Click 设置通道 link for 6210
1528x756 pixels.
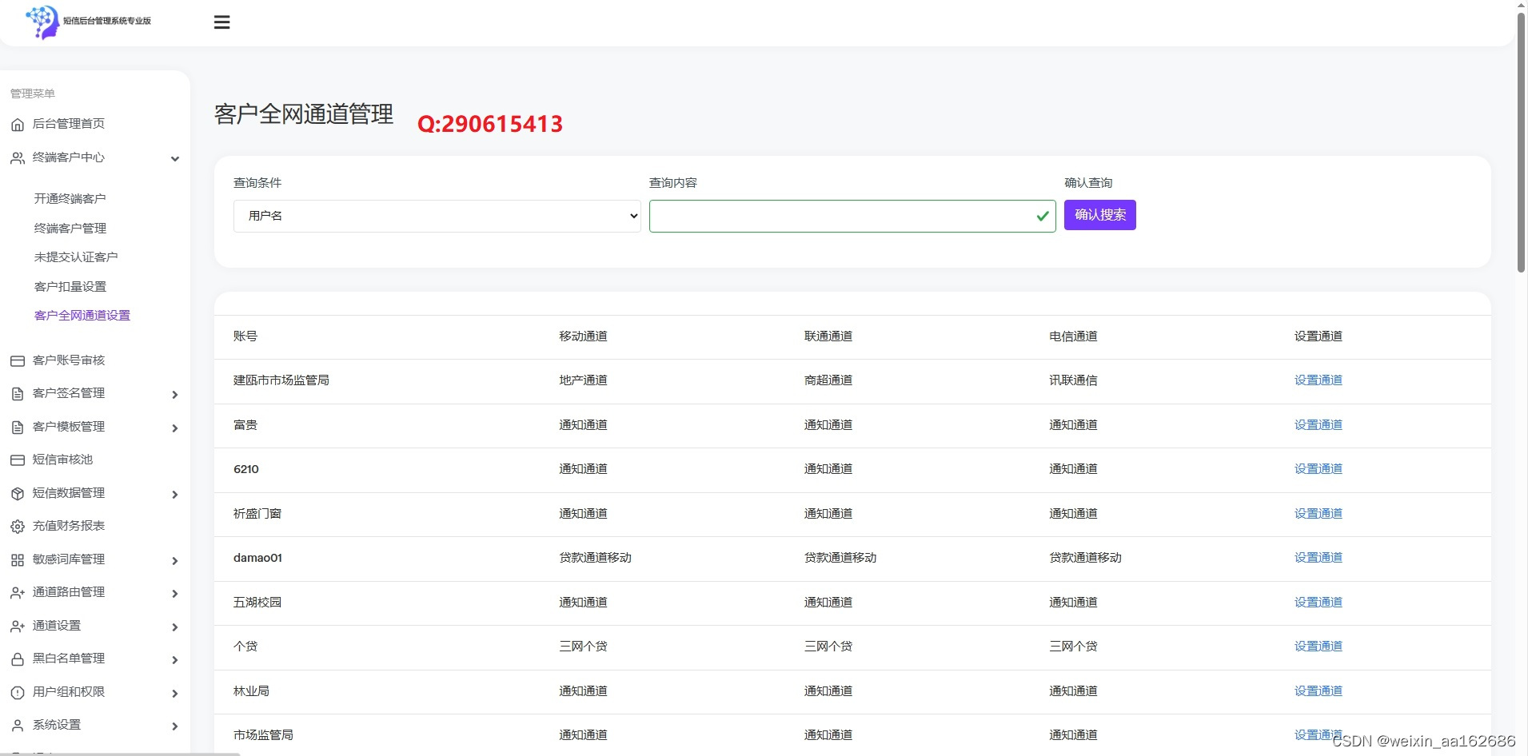(1319, 469)
